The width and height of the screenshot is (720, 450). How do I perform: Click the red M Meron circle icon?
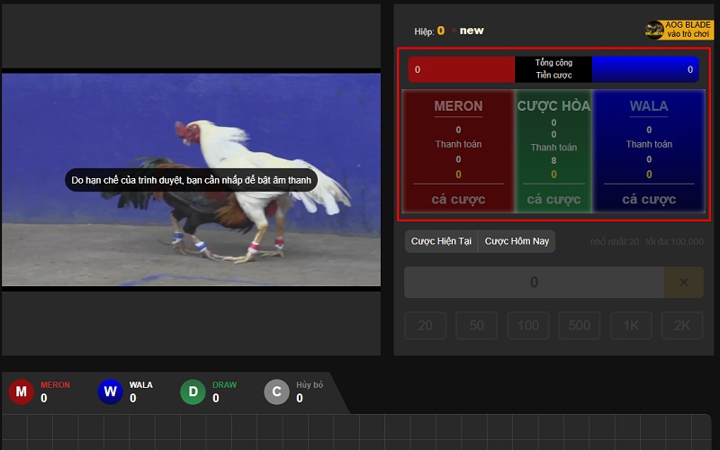22,391
